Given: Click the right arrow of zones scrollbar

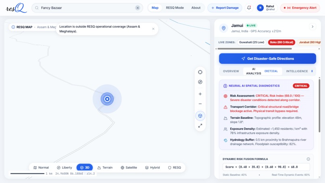Looking at the screenshot, I should point(319,49).
